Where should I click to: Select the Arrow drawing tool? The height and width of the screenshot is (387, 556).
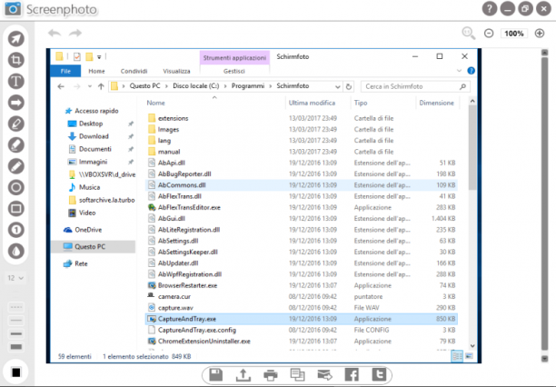tap(16, 103)
